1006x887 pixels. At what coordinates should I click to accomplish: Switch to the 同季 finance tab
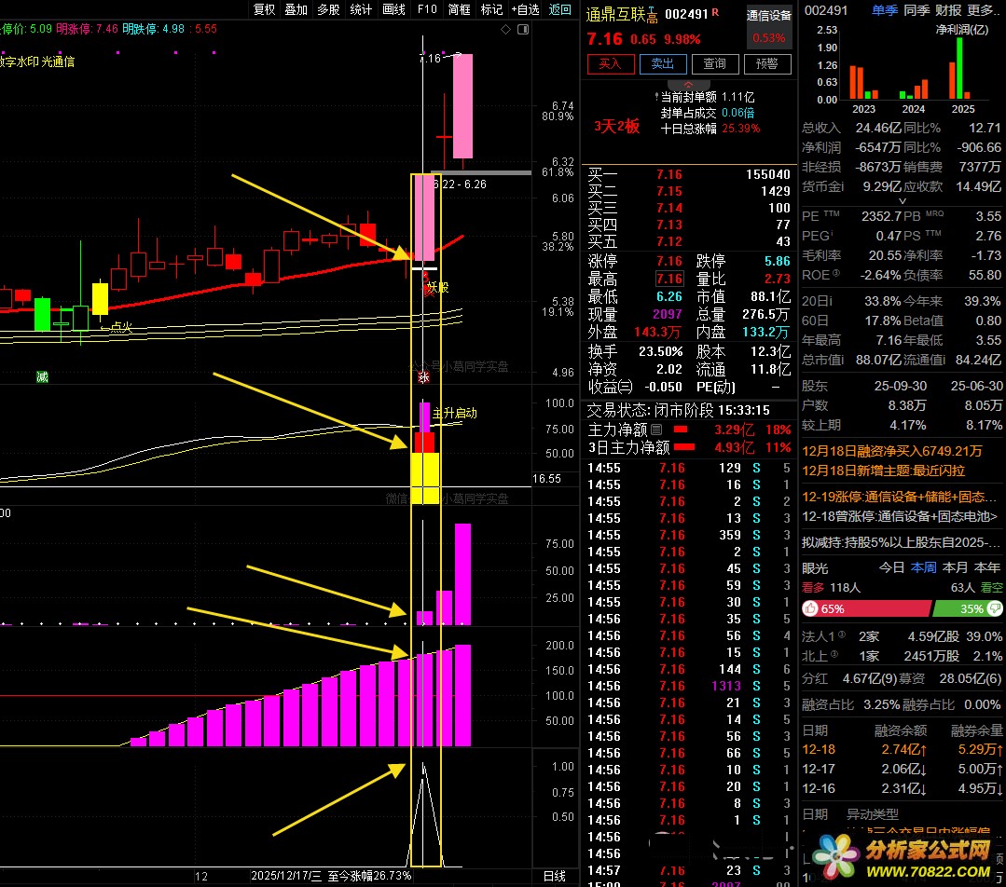[916, 10]
